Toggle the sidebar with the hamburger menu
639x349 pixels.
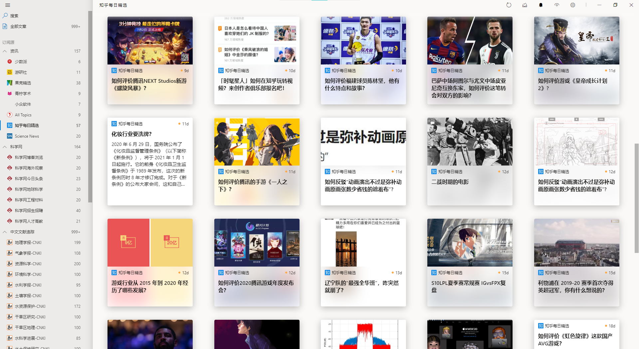tap(7, 5)
